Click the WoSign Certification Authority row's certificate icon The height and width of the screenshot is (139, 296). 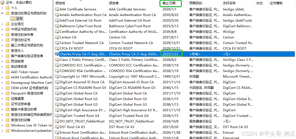[57, 31]
